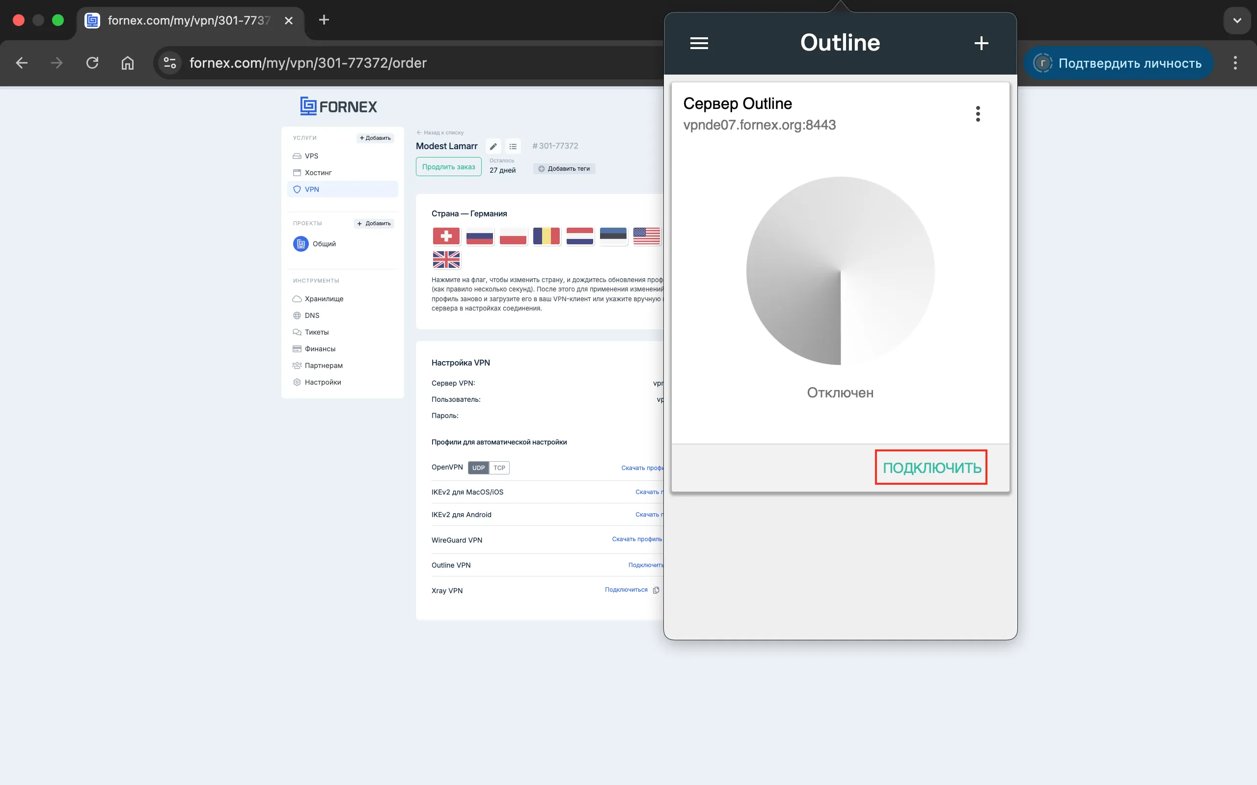Open DNS in the tools section
Viewport: 1257px width, 785px height.
[306, 315]
